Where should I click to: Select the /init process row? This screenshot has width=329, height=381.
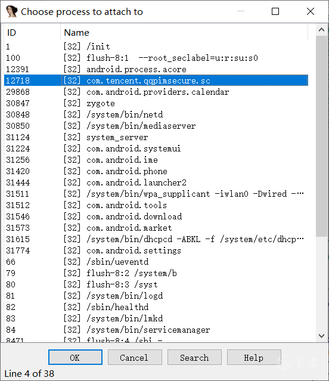[156, 47]
